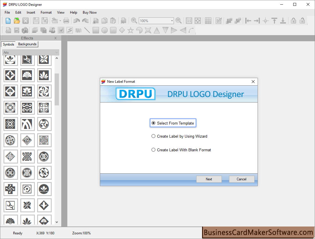Screen dimensions: 315x239
Task: Close the Effects panel
Action: click(55, 38)
